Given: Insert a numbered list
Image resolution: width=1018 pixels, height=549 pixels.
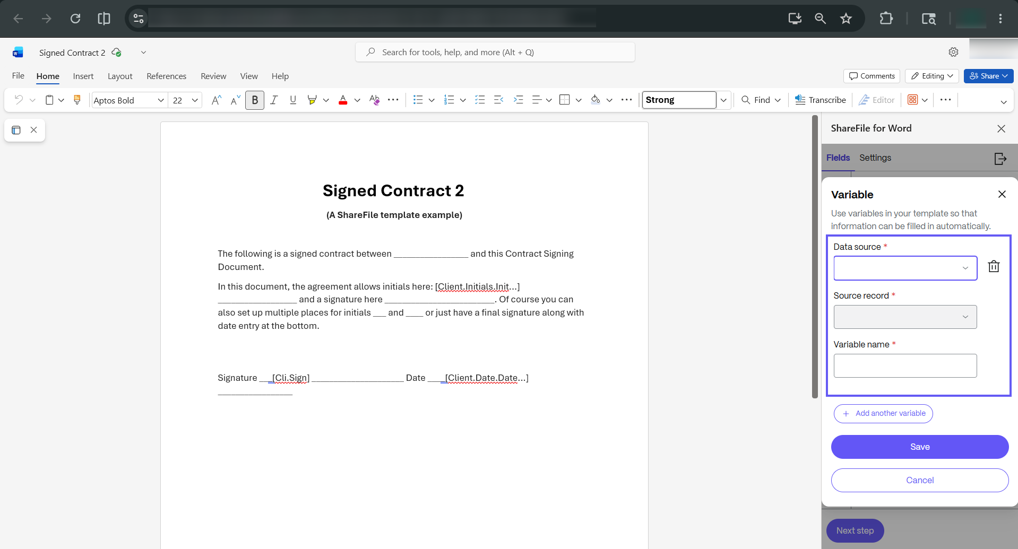Looking at the screenshot, I should pos(449,100).
